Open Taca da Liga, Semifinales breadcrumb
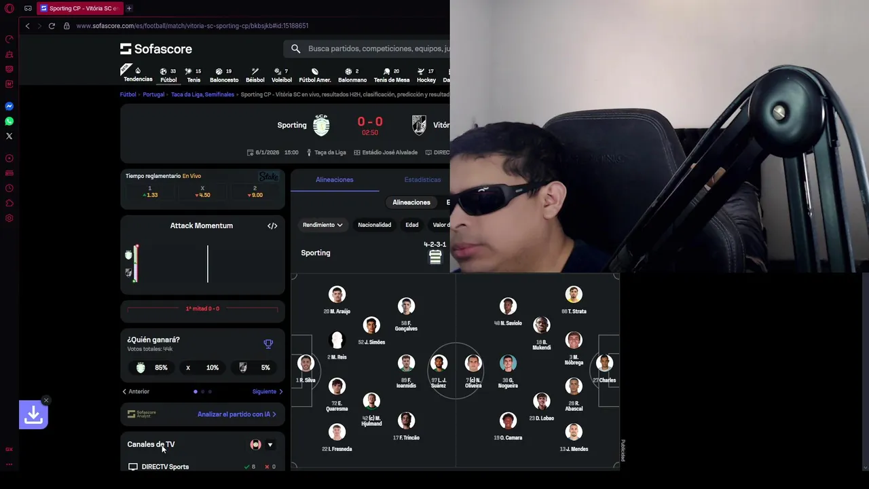 pyautogui.click(x=202, y=94)
